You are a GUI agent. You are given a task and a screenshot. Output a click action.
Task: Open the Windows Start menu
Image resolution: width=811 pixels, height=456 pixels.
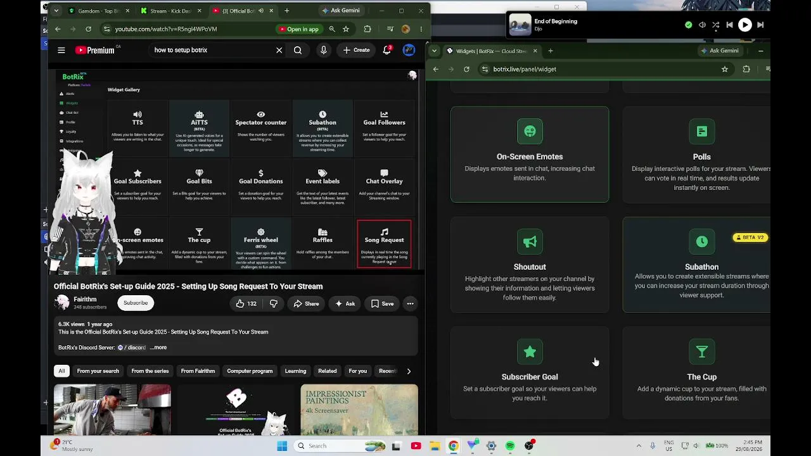pyautogui.click(x=281, y=446)
